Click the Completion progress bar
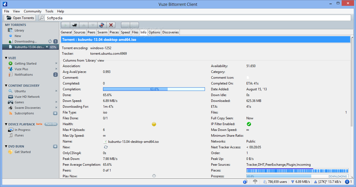 tap(154, 89)
